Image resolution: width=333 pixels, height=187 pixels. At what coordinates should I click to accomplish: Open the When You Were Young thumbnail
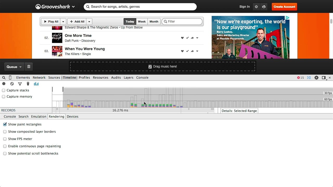coord(57,51)
